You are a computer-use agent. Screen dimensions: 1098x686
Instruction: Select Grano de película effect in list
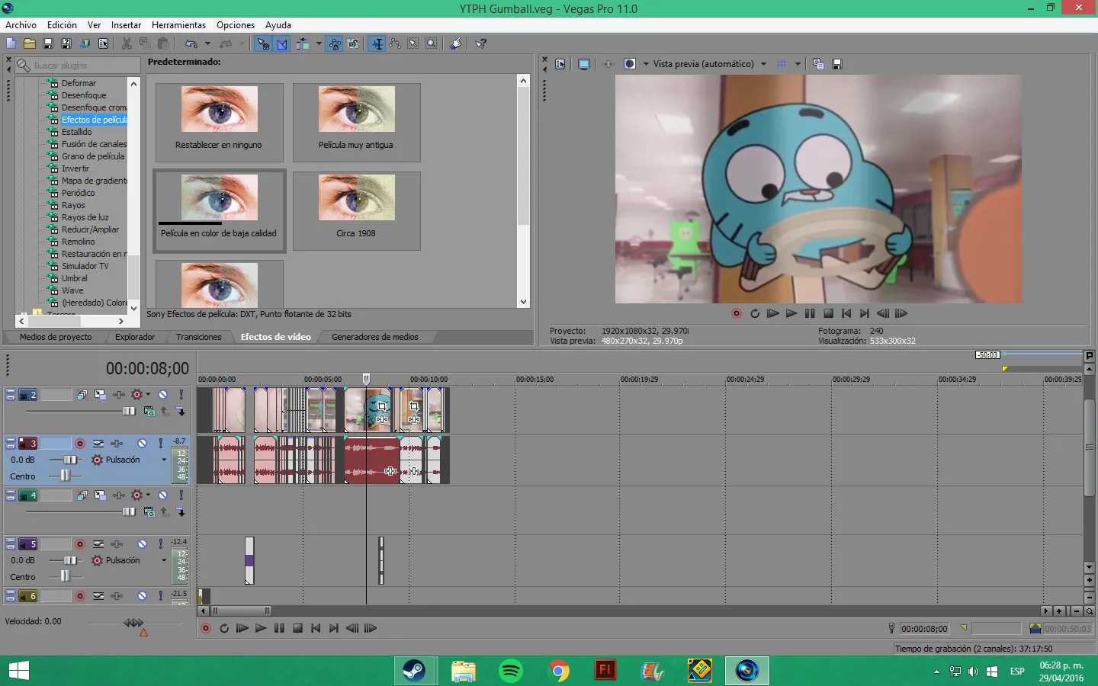(93, 156)
